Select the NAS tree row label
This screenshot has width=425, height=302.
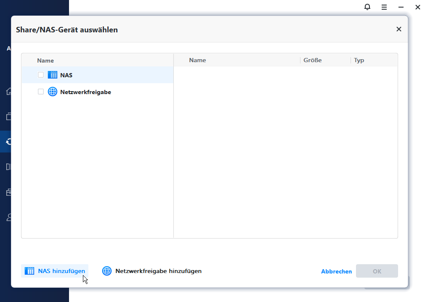click(66, 75)
